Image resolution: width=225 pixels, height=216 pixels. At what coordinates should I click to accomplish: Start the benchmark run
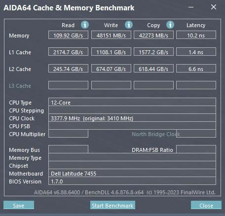(x=112, y=205)
